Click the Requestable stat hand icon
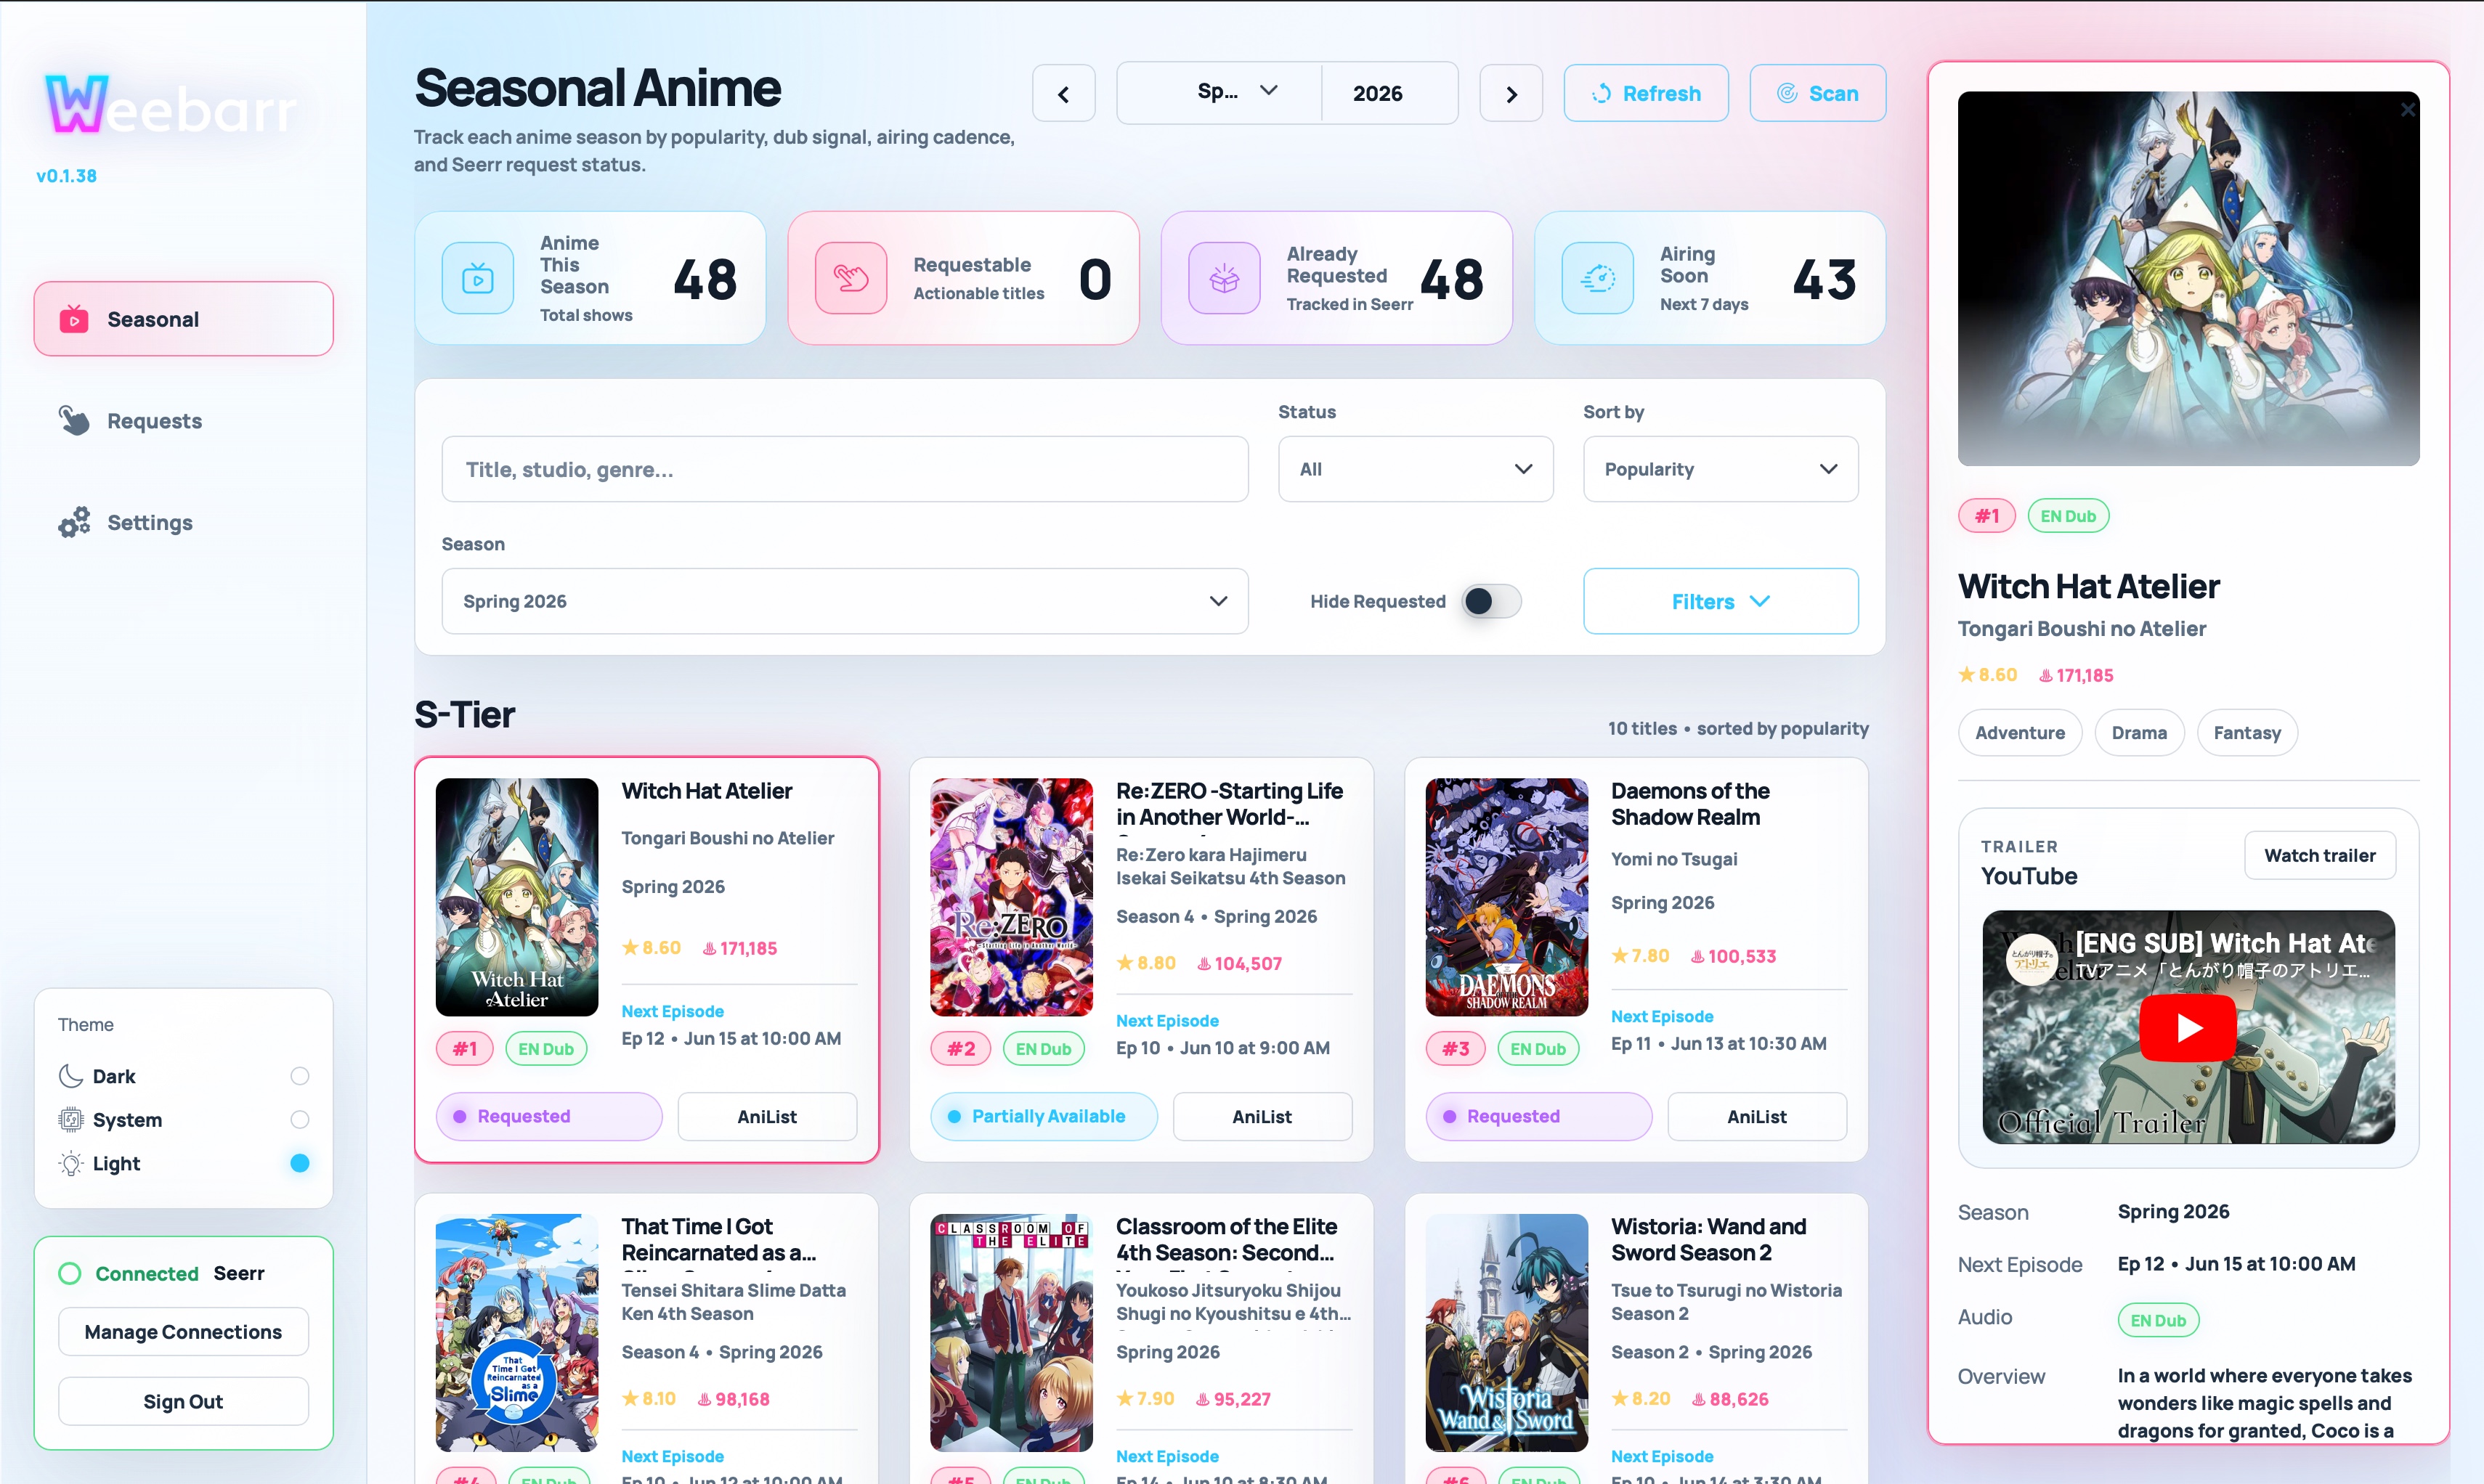 [851, 279]
